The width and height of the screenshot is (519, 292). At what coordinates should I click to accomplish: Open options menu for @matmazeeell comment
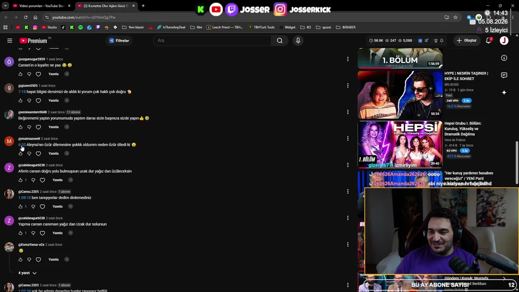(x=347, y=138)
